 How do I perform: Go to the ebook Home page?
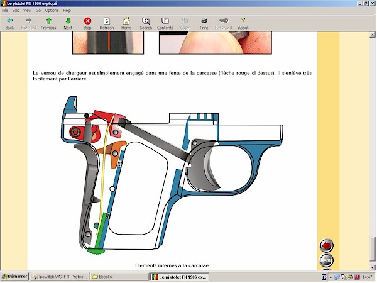click(126, 24)
